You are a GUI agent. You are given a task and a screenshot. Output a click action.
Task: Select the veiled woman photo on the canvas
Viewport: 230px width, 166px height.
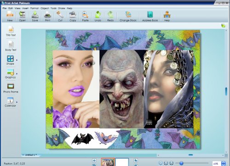click(x=168, y=89)
